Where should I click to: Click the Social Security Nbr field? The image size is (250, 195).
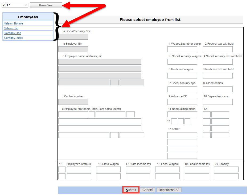click(x=73, y=37)
